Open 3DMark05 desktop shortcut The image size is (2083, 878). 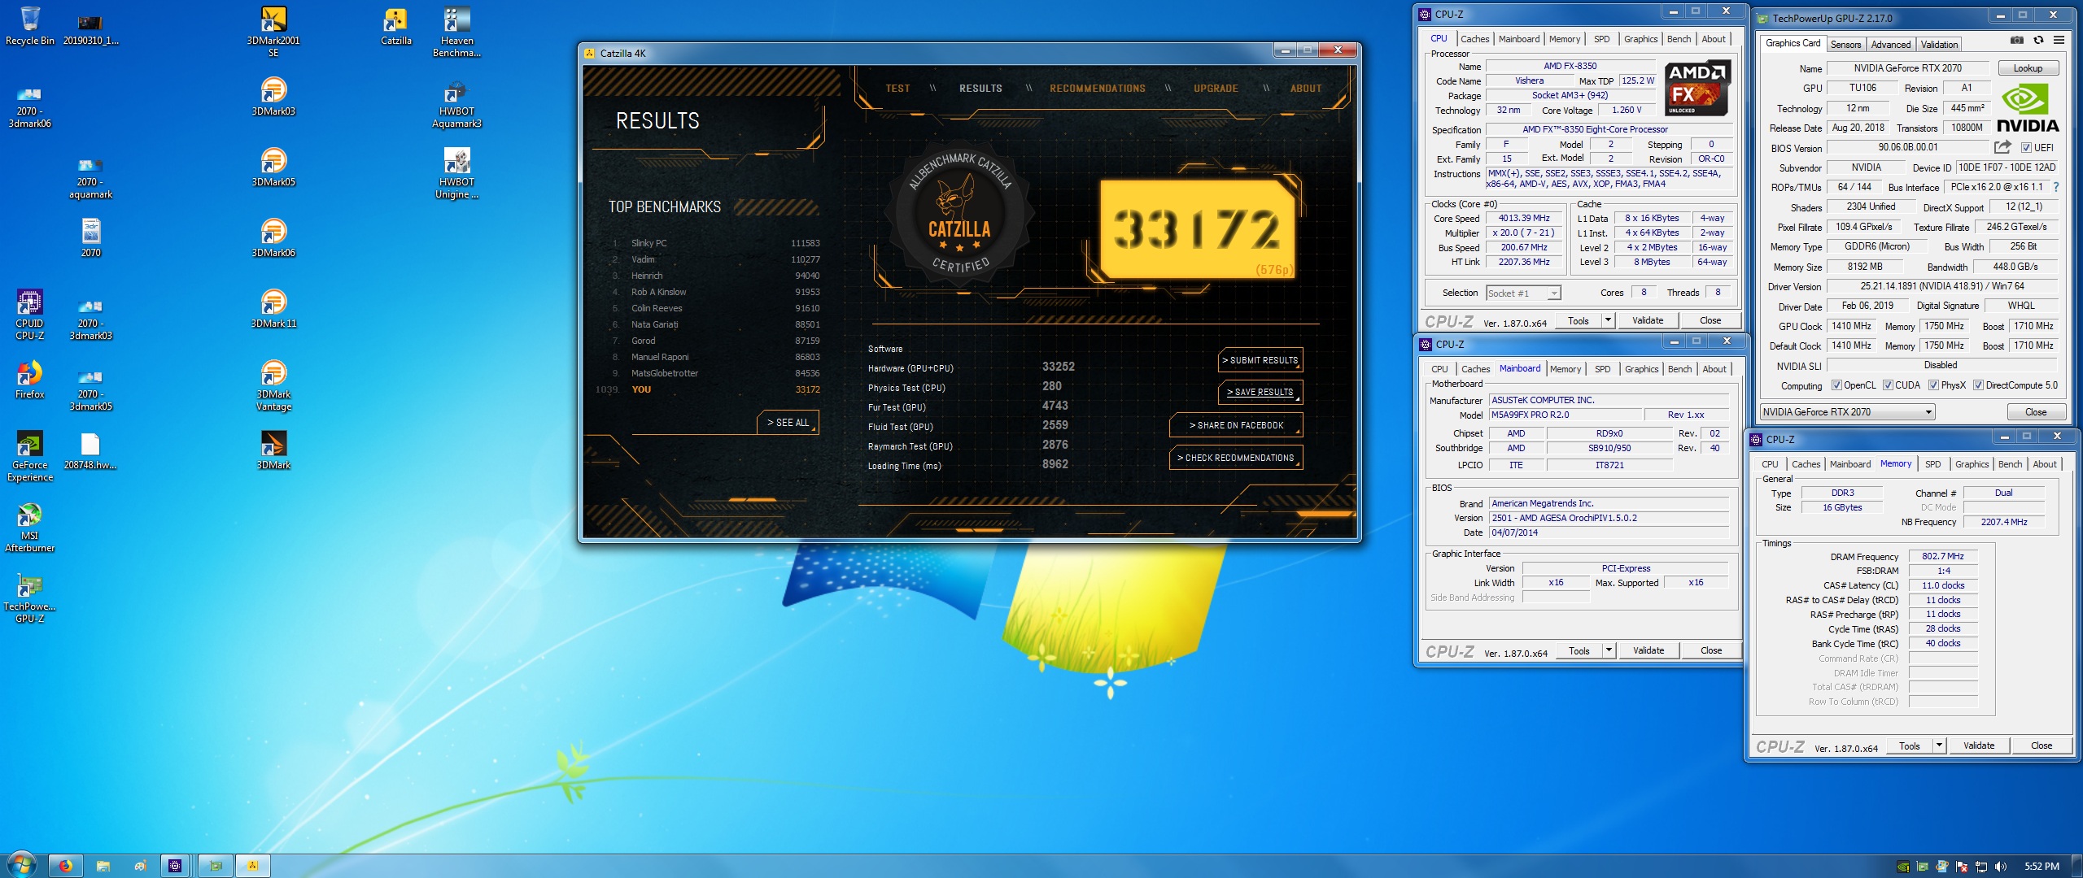[x=273, y=167]
